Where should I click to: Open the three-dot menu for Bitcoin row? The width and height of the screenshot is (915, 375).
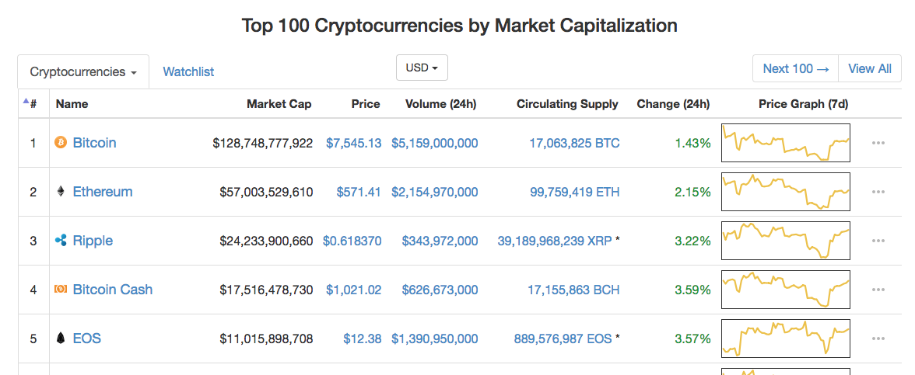point(878,143)
